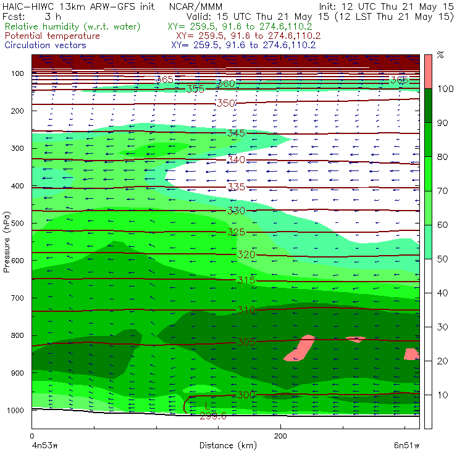
Task: Click the '600' pressure axis tick label
Action: pos(17,260)
